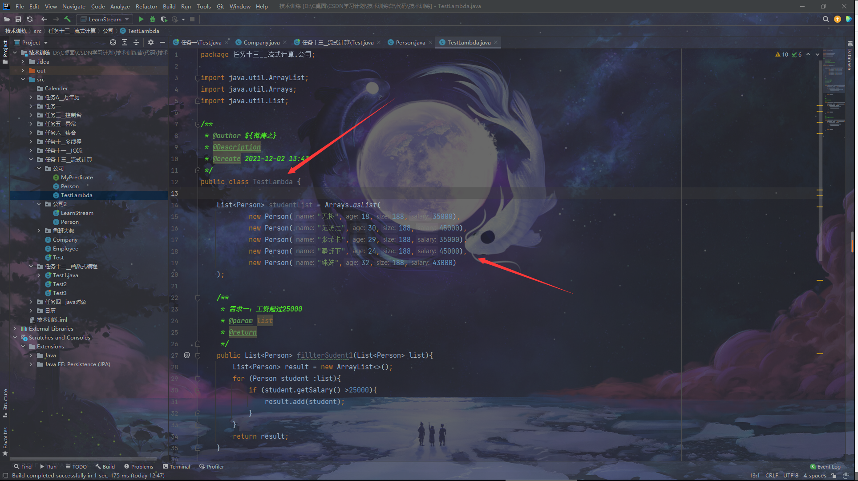Open the Problems tool window
This screenshot has height=481, width=858.
138,466
